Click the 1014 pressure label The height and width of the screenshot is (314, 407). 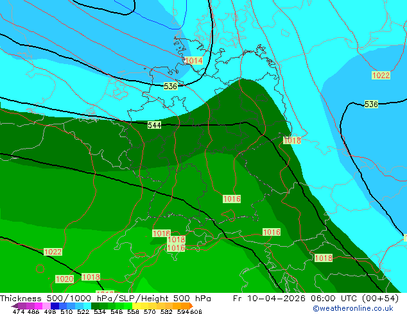pyautogui.click(x=194, y=61)
